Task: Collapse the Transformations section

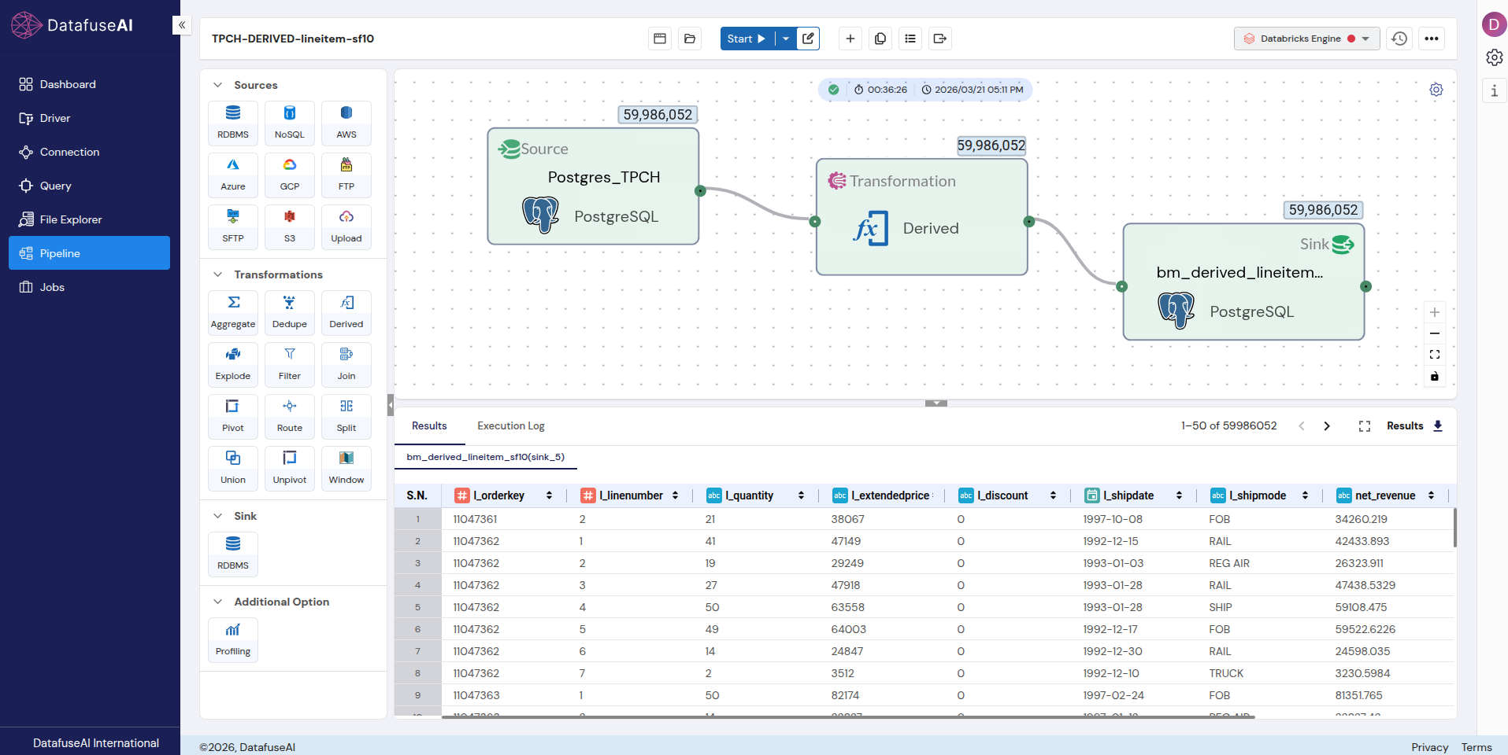Action: [217, 274]
